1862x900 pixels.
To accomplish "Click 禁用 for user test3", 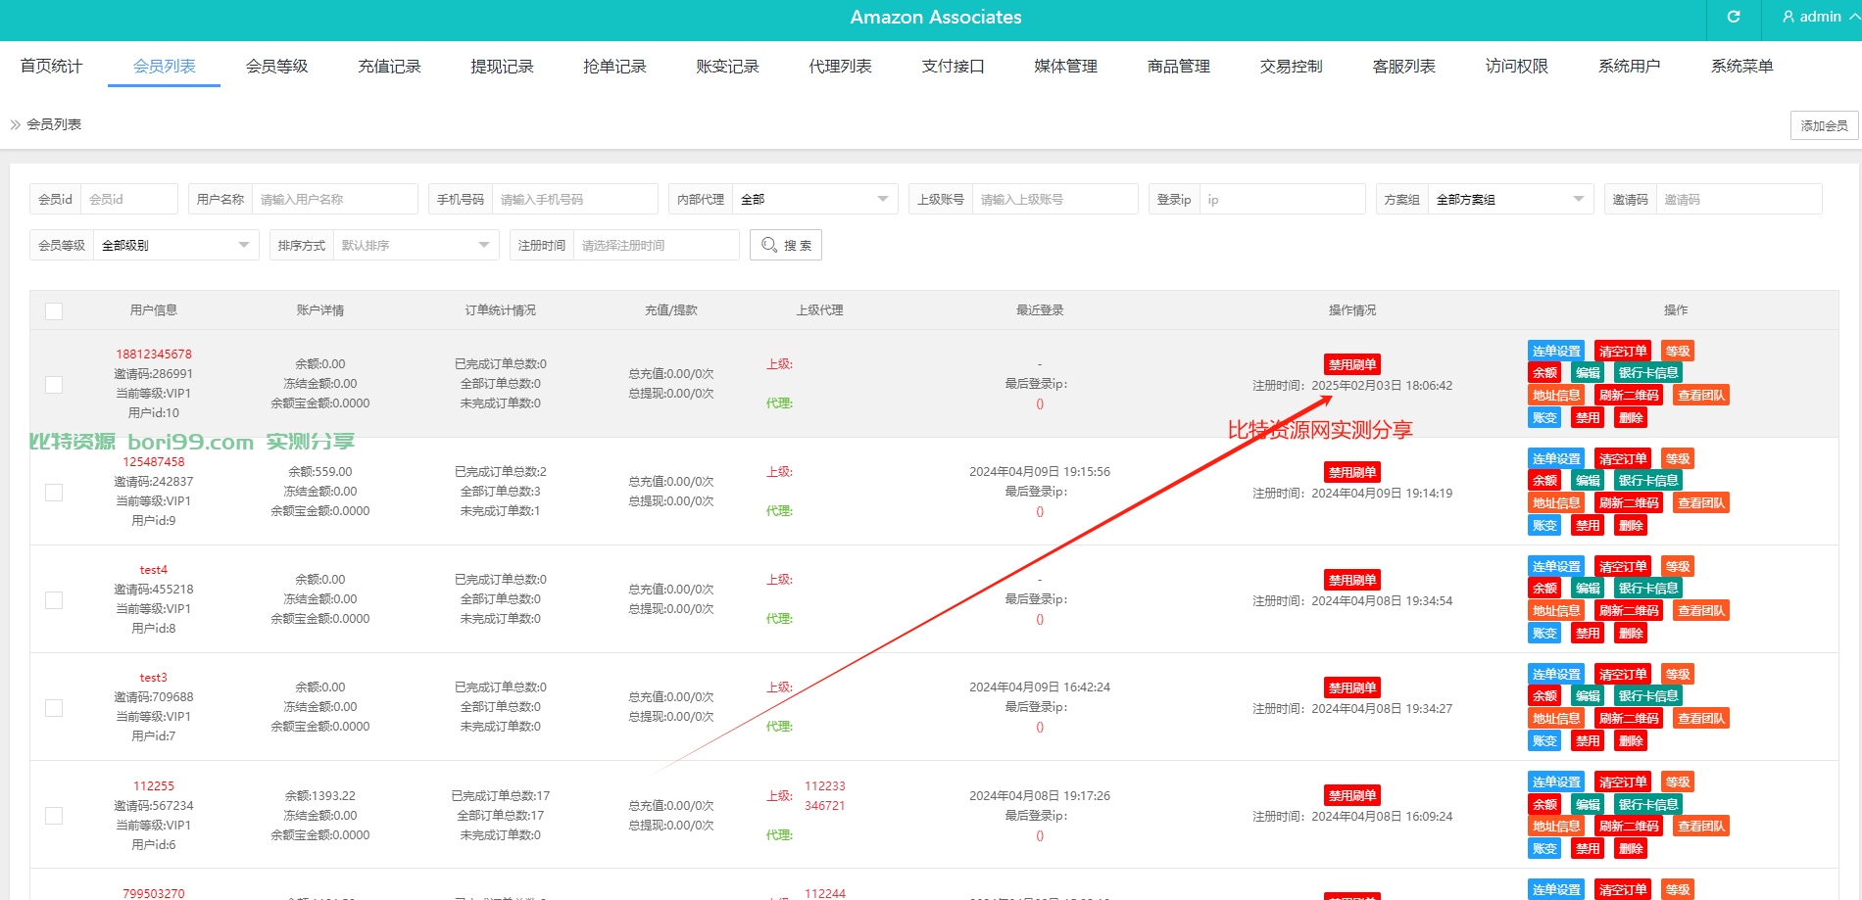I will 1588,740.
